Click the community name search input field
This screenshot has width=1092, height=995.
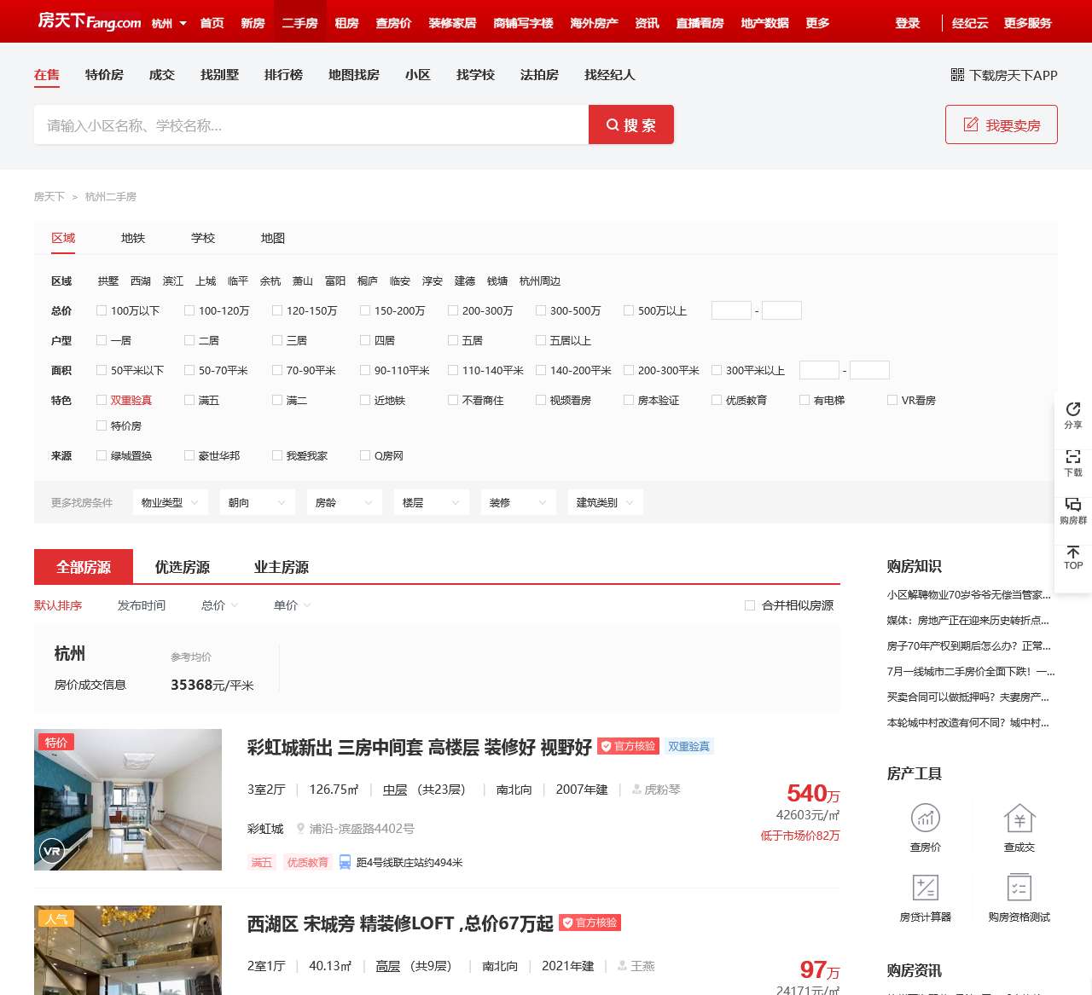pyautogui.click(x=311, y=125)
